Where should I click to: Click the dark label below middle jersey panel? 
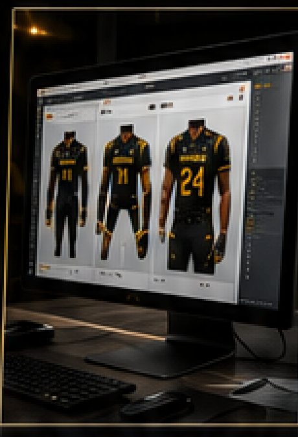(111, 274)
